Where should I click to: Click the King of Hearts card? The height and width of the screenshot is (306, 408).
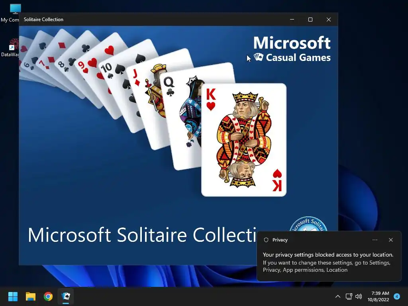[x=244, y=140]
